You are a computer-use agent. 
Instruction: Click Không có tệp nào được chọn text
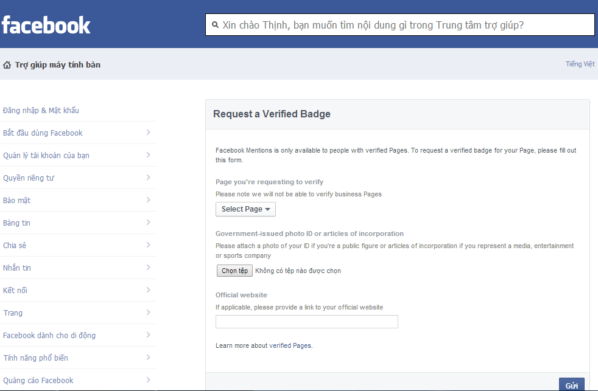[x=298, y=271]
